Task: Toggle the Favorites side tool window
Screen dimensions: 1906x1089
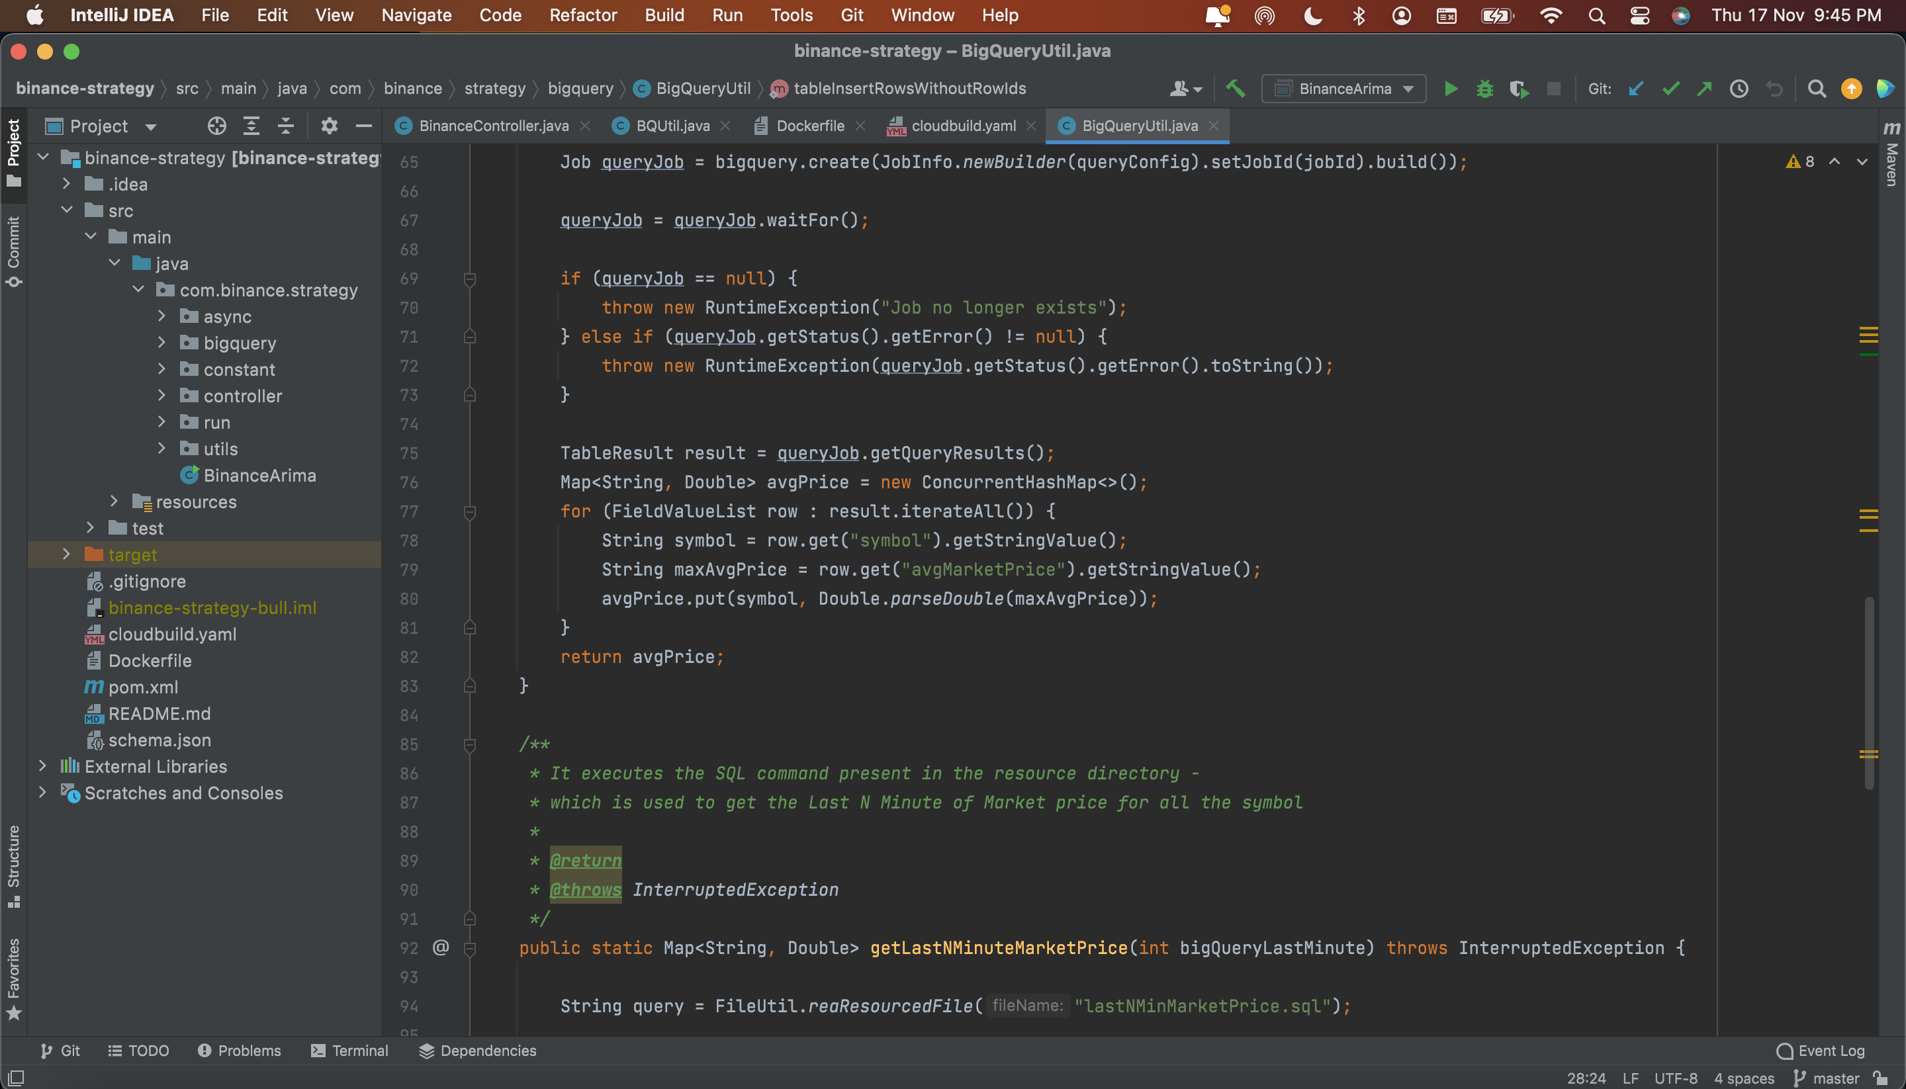Action: click(x=13, y=979)
